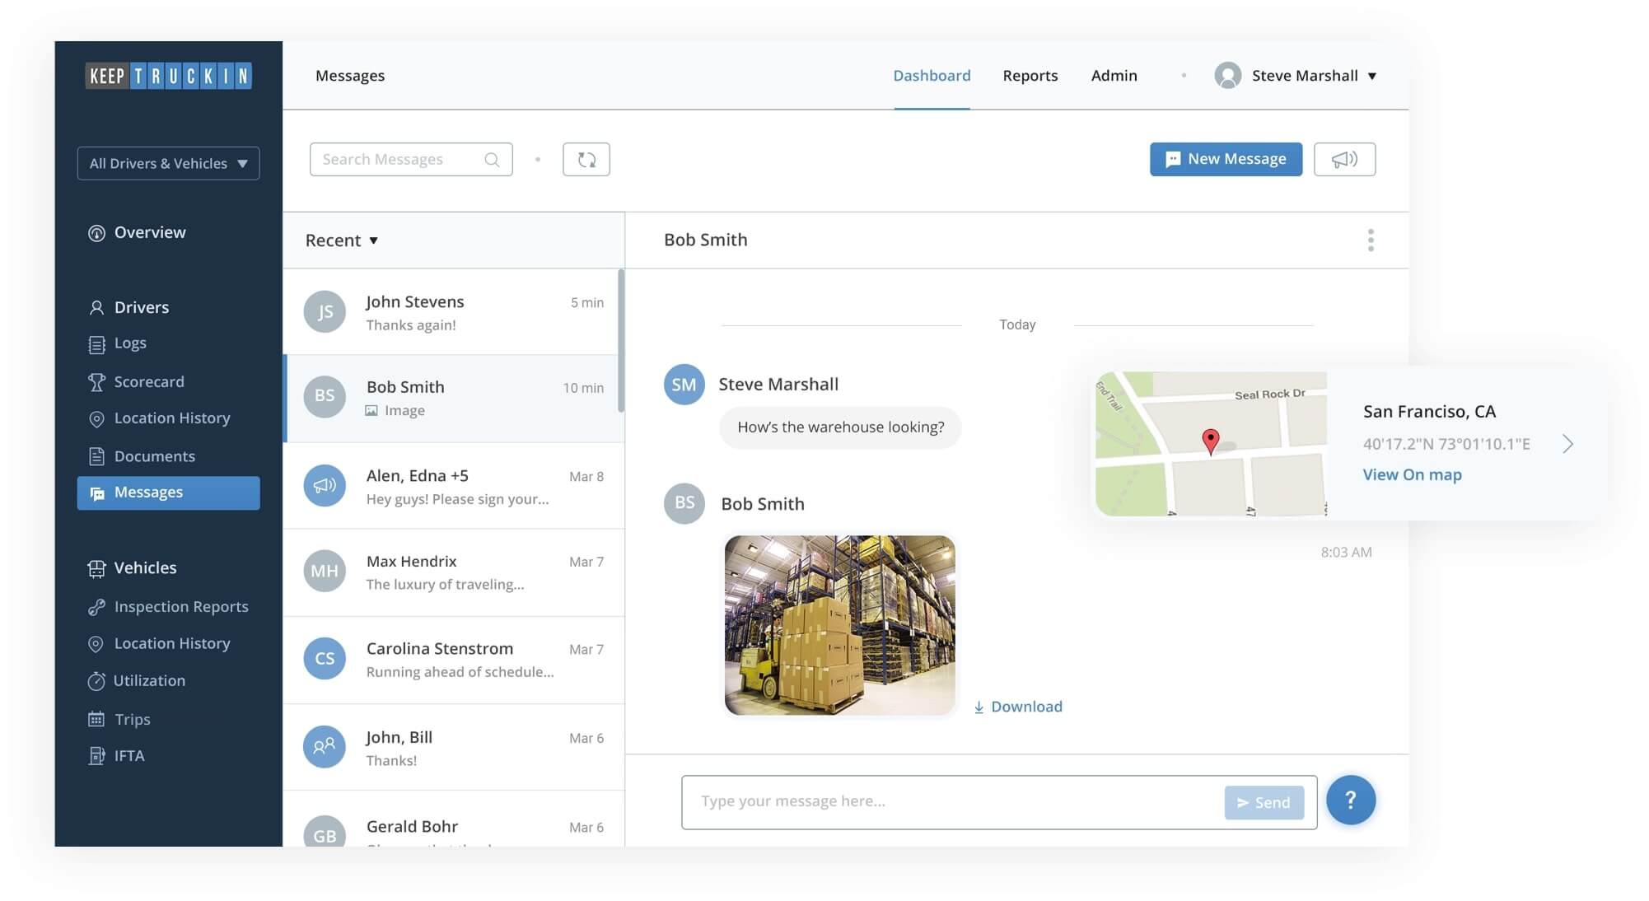Click the search magnifier icon
The width and height of the screenshot is (1649, 901).
(492, 159)
